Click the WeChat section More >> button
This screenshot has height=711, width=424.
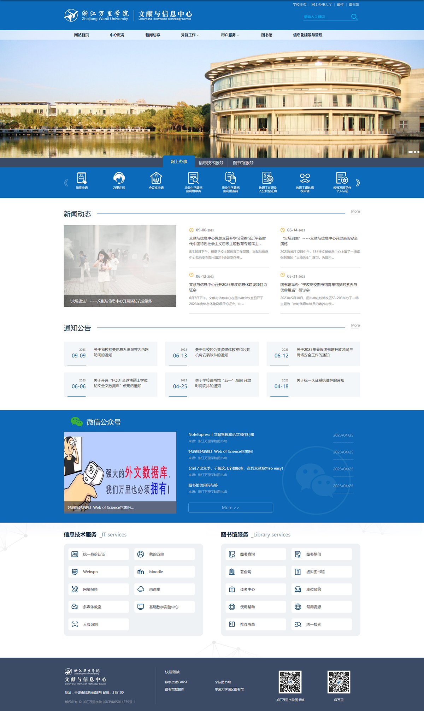[231, 507]
